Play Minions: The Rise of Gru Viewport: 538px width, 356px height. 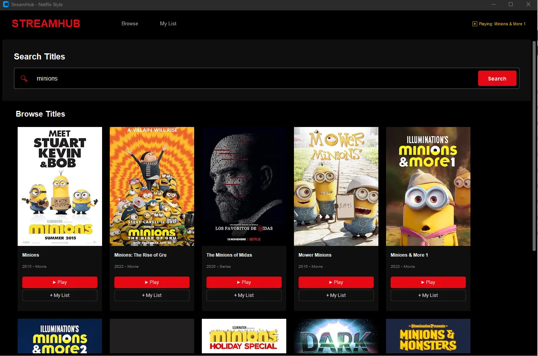152,282
